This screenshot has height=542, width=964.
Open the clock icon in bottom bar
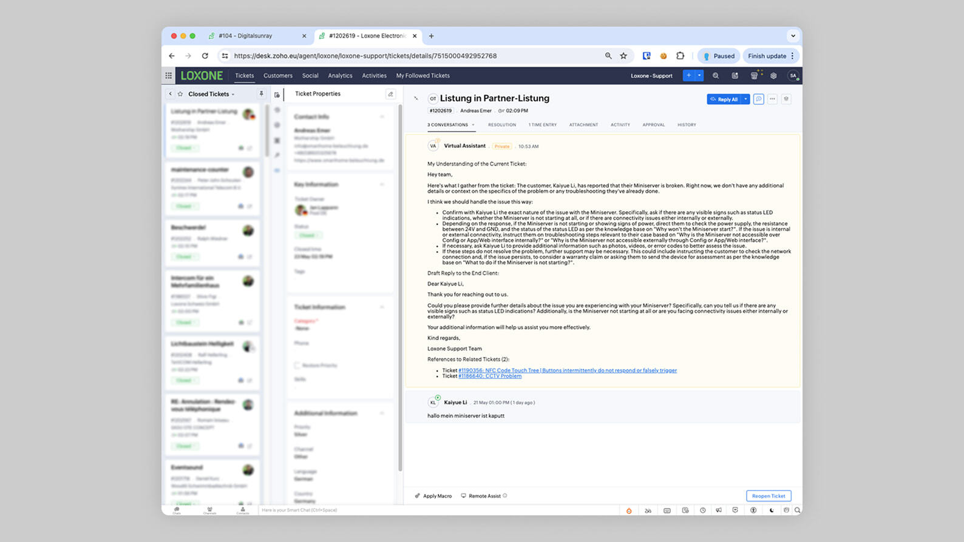702,510
